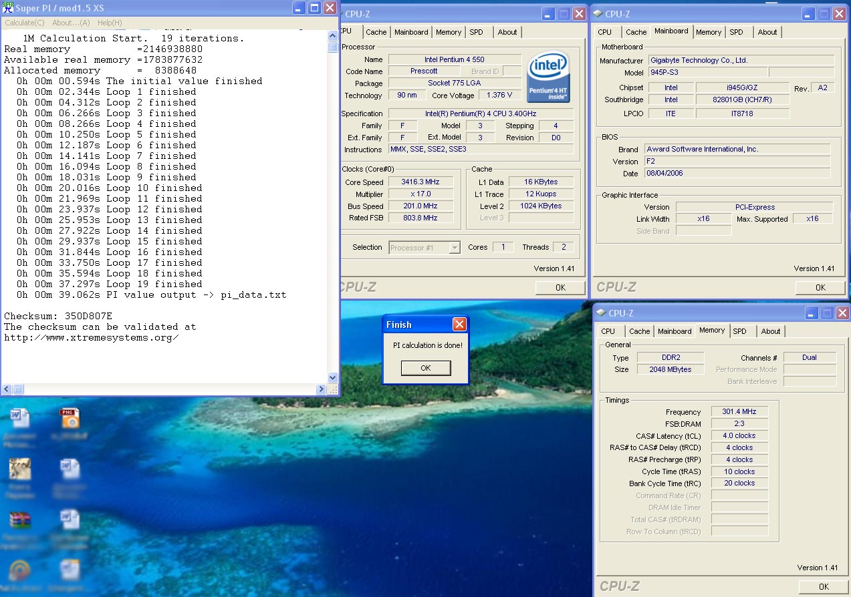Open Calculate(C) menu in Super PI
Screen dimensions: 851x597
coord(25,23)
